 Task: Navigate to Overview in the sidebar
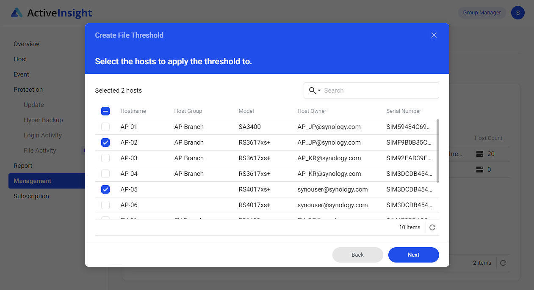[26, 44]
